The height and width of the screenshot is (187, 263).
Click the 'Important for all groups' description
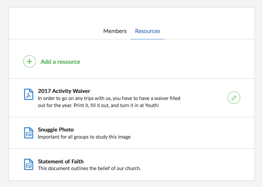tap(84, 137)
